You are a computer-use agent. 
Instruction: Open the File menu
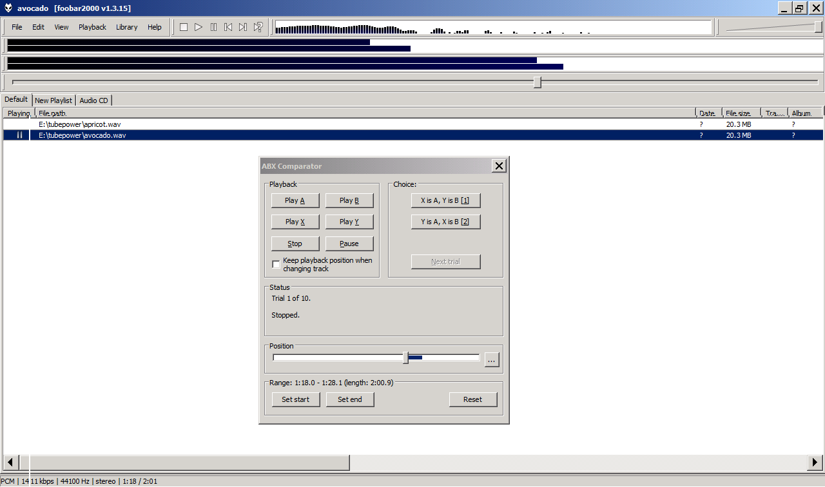click(17, 27)
